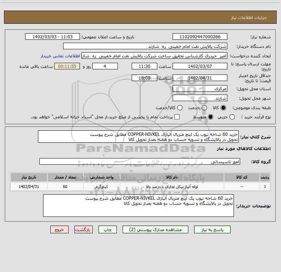Click the countdown timer 00:11:55

(67, 66)
